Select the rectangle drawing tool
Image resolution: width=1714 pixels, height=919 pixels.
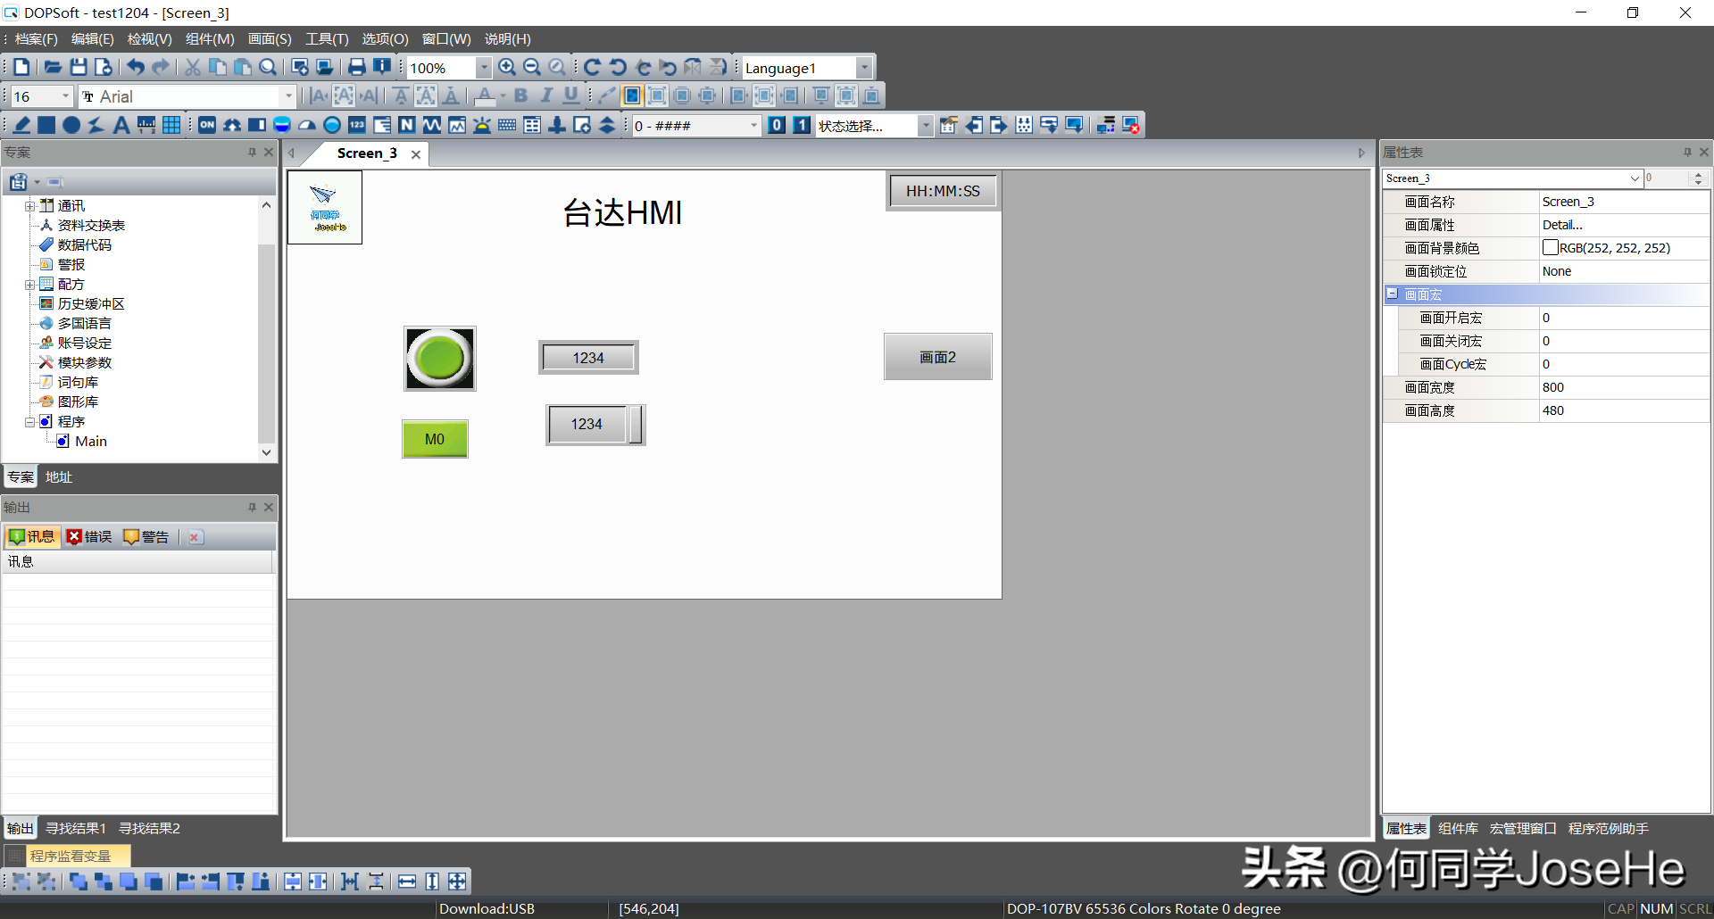[x=46, y=125]
